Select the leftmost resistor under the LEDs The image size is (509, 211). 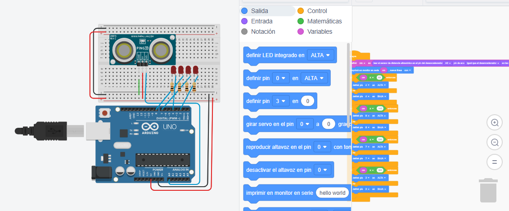point(172,87)
